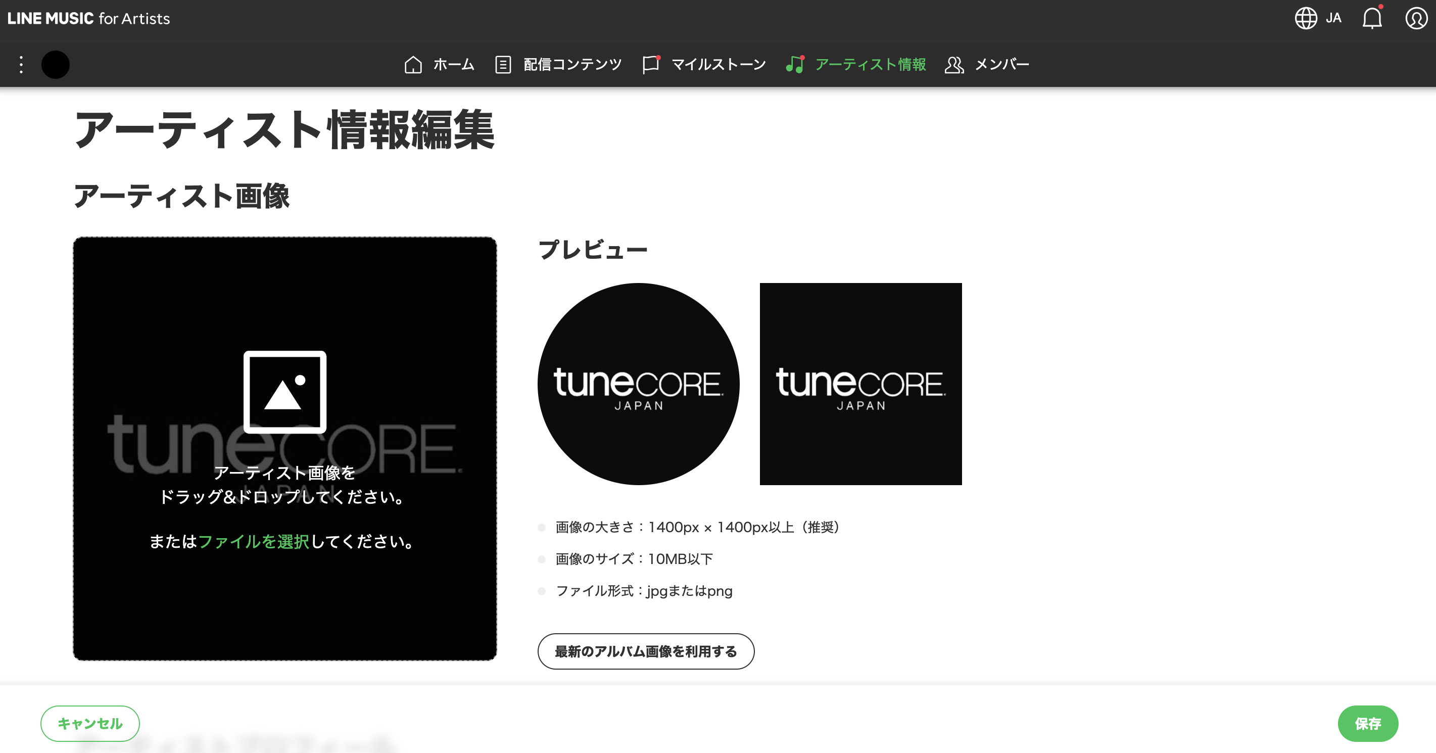Click the キャンセル button
The height and width of the screenshot is (753, 1436).
[x=90, y=724]
